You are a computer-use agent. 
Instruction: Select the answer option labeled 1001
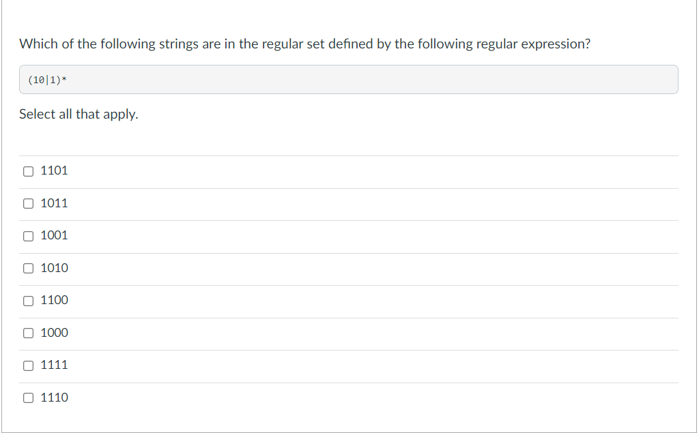click(x=54, y=236)
